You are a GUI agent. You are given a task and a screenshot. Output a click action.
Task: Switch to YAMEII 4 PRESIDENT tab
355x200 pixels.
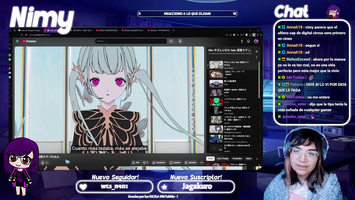107,30
